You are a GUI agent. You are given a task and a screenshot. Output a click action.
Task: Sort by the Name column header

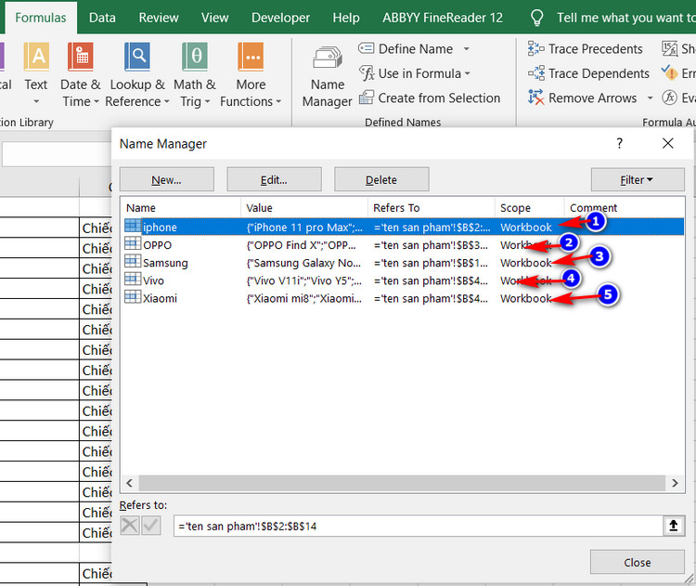180,208
